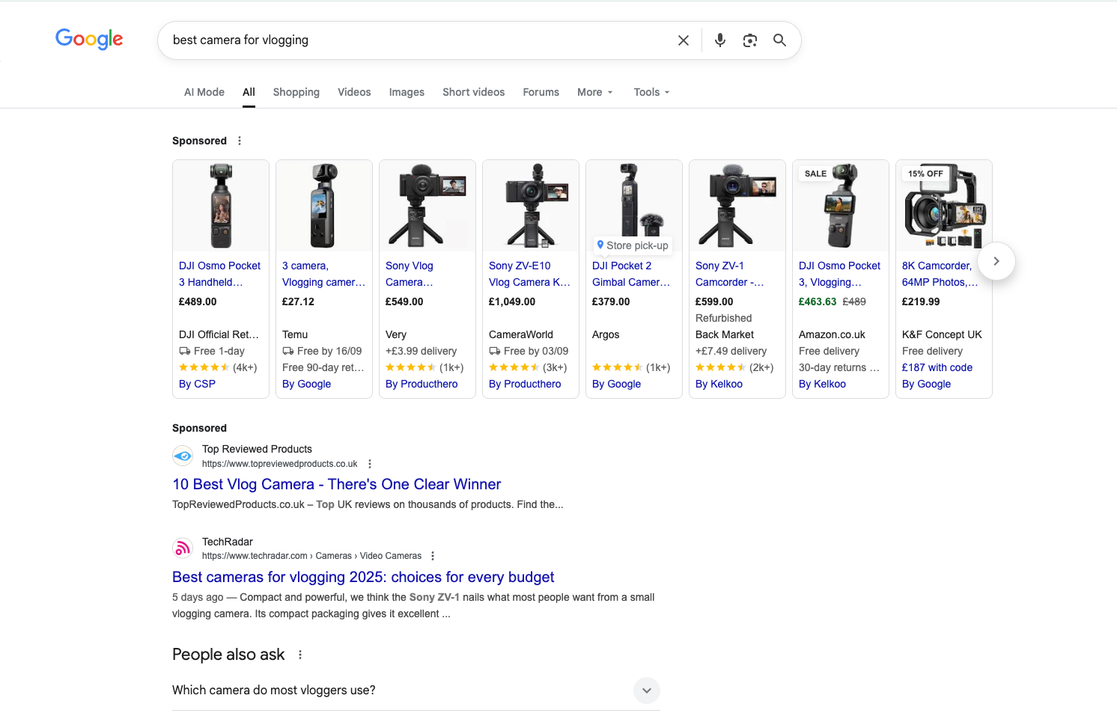
Task: Clear the search query with the X
Action: pyautogui.click(x=683, y=40)
